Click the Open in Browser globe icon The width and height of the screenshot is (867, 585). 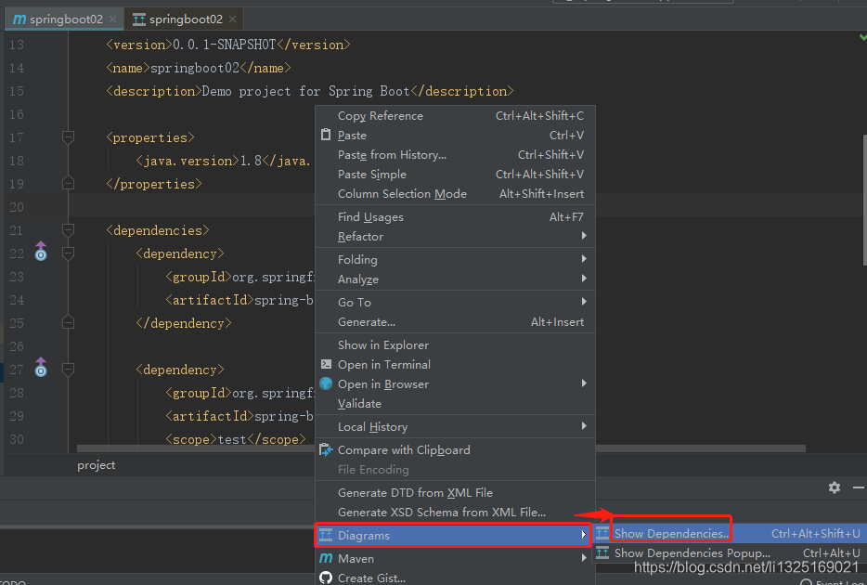[326, 383]
